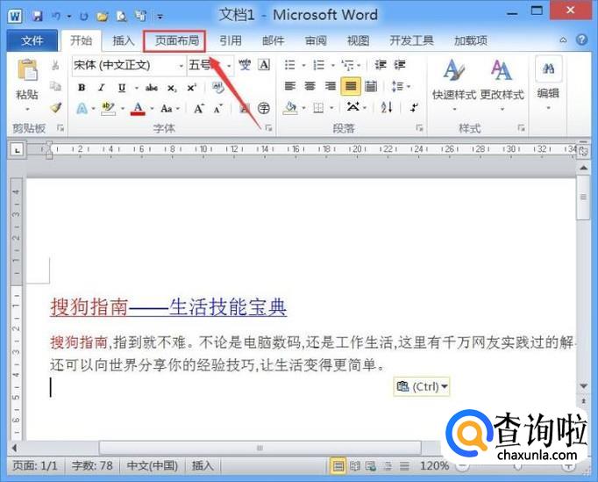
Task: Open file using the folder icon
Action: click(102, 16)
